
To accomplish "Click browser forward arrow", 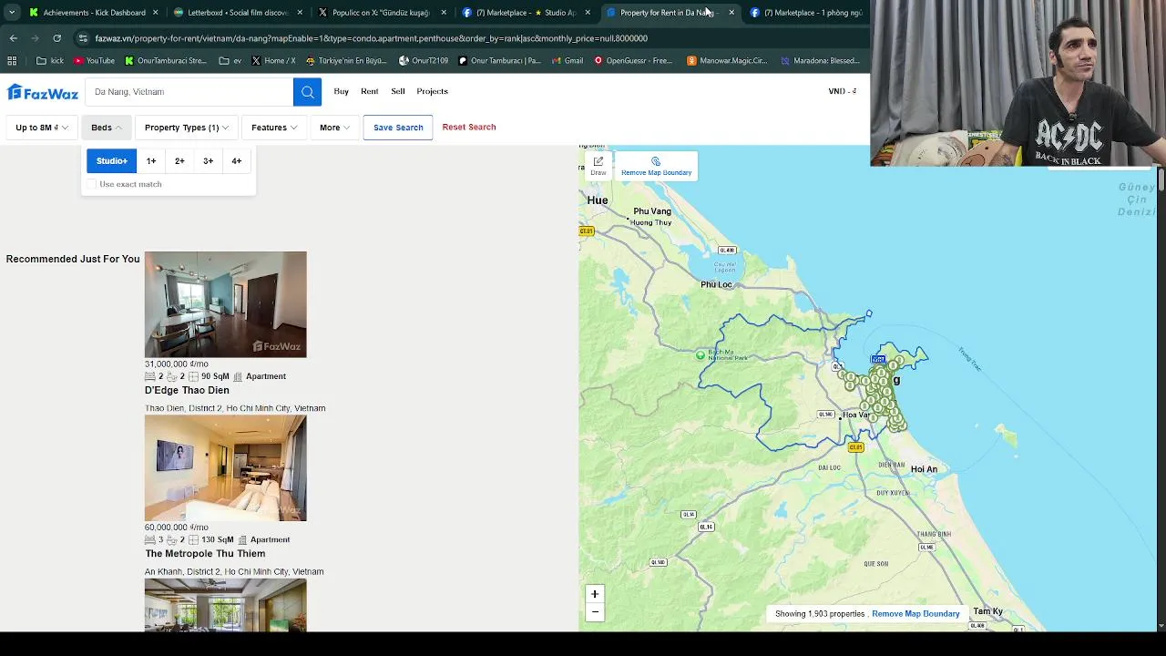I will point(35,38).
